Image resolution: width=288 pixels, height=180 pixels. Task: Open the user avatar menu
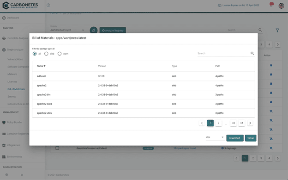281,6
